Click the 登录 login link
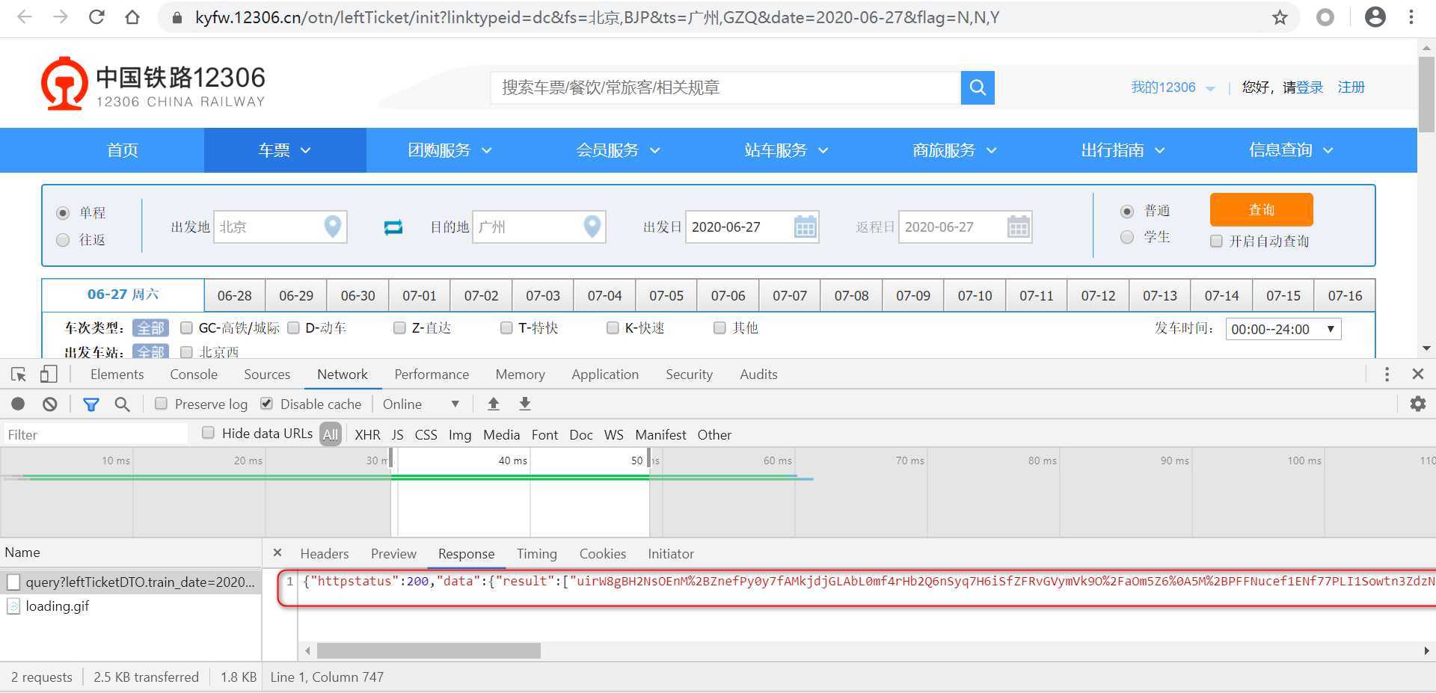Screen dimensions: 1436x693 [x=1310, y=87]
